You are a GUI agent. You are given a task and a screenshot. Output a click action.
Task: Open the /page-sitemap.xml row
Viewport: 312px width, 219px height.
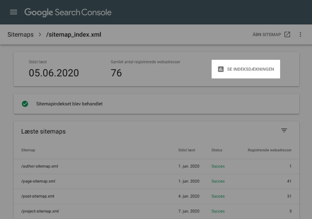tap(156, 181)
